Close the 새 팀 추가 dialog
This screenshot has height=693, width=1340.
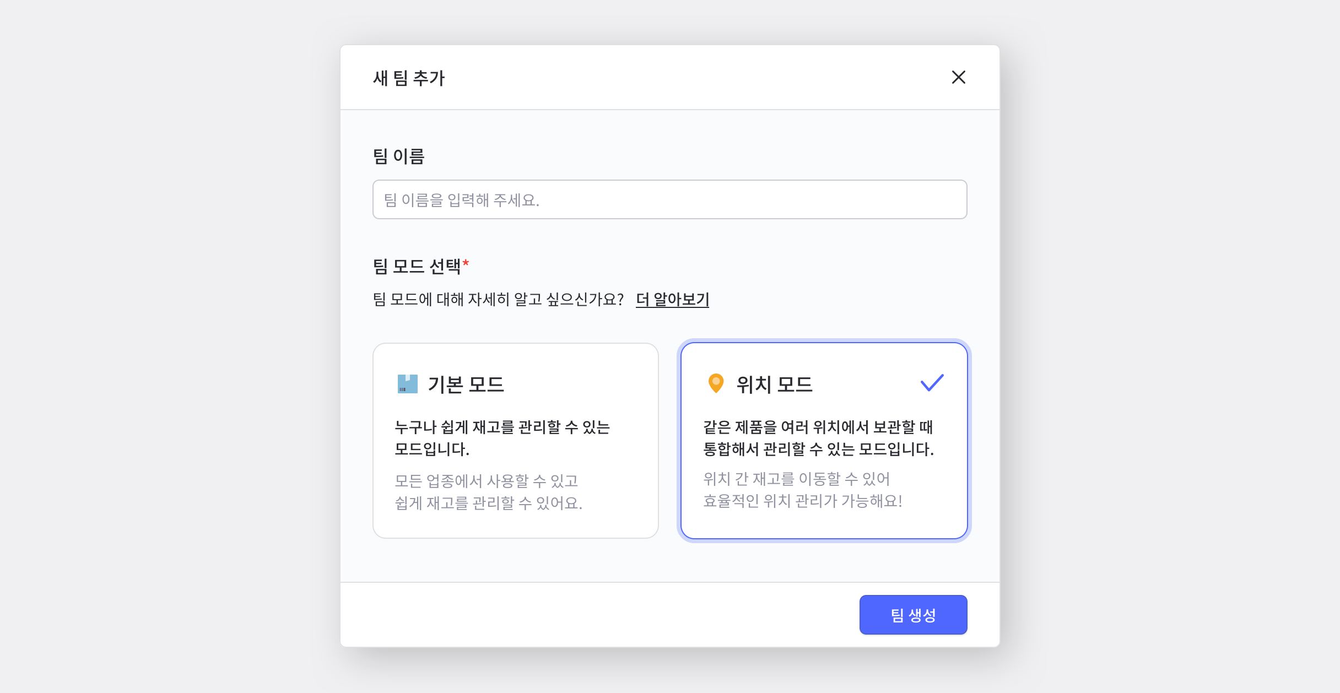(959, 78)
